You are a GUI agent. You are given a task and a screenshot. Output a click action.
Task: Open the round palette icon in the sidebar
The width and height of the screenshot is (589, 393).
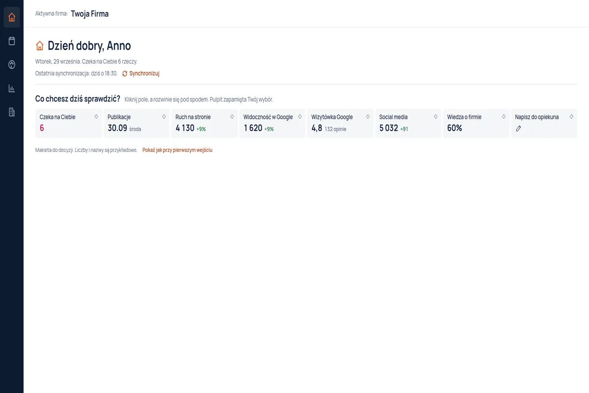coord(12,64)
